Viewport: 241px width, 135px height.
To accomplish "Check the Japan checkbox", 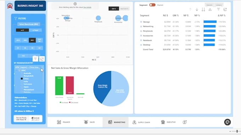I will point(22,87).
